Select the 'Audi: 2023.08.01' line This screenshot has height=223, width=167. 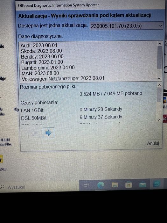39,46
